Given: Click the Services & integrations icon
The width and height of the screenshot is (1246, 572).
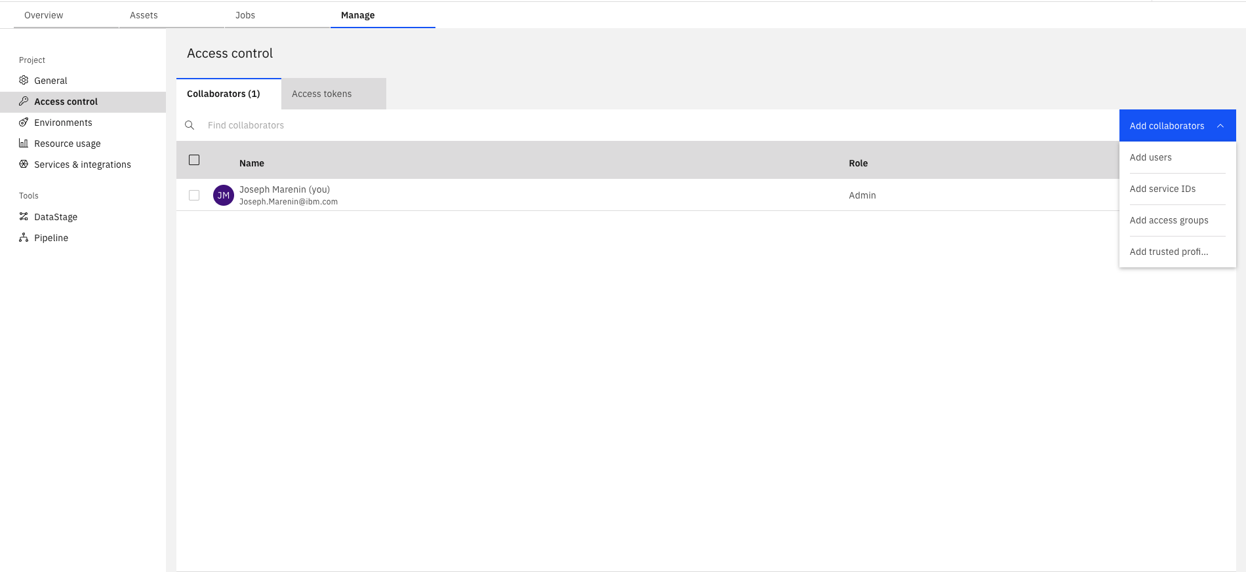Looking at the screenshot, I should coord(24,164).
